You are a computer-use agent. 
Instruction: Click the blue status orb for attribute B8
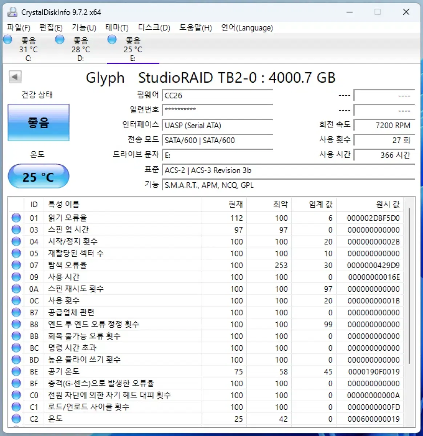coord(16,324)
